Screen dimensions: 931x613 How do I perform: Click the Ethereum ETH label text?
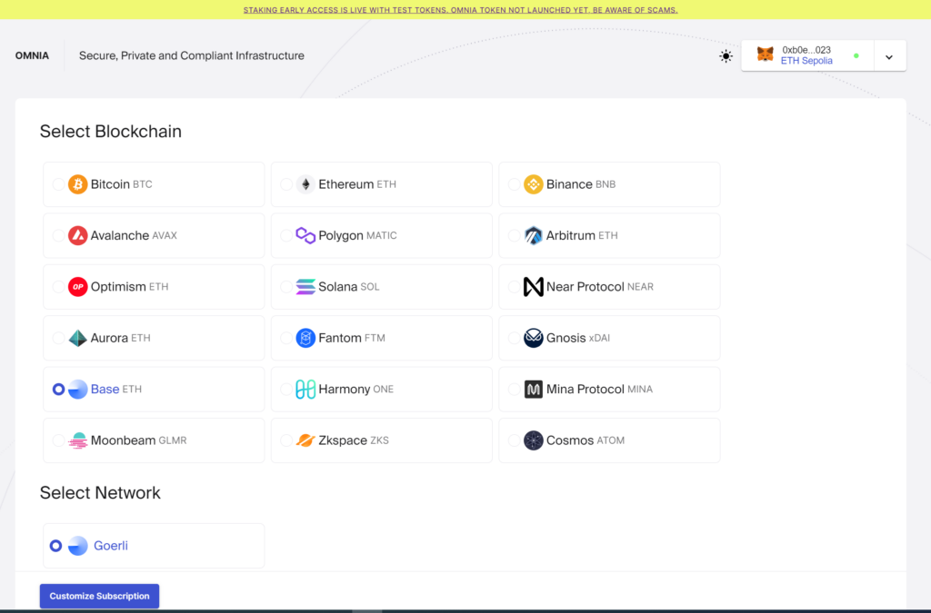tap(356, 184)
